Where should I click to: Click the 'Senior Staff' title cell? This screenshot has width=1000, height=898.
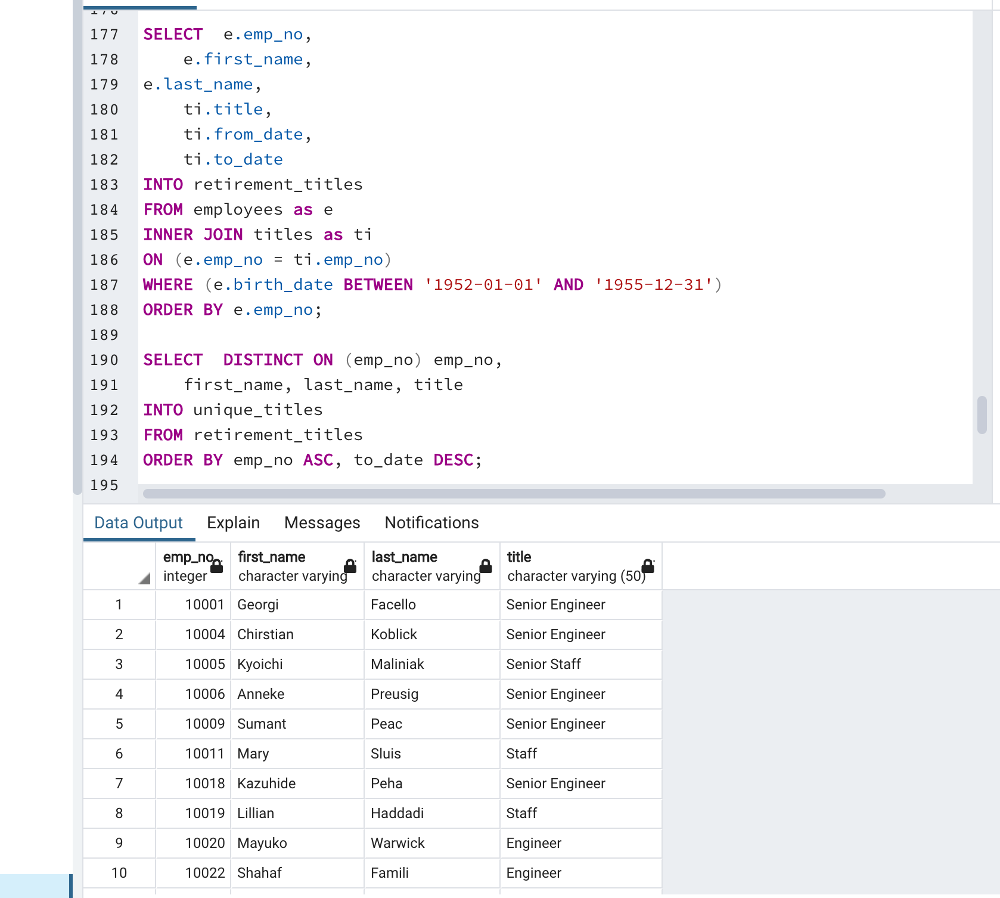(x=581, y=664)
